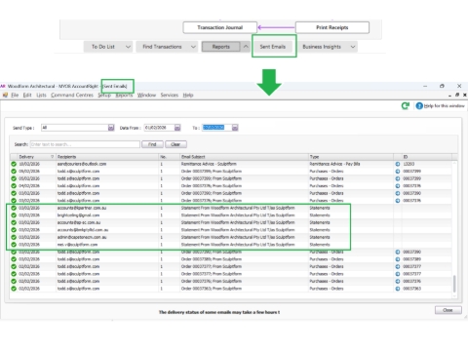Click the Transaction Journal button
Viewport: 468px width, 351px height.
coord(220,27)
